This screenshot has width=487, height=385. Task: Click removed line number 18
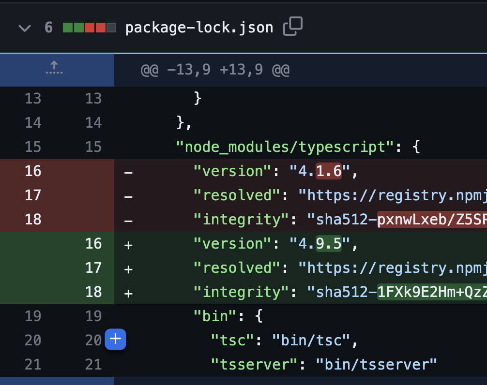click(33, 219)
